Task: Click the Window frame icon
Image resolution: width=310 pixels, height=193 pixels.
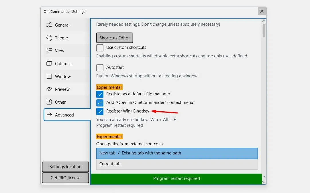Action: [x=49, y=76]
